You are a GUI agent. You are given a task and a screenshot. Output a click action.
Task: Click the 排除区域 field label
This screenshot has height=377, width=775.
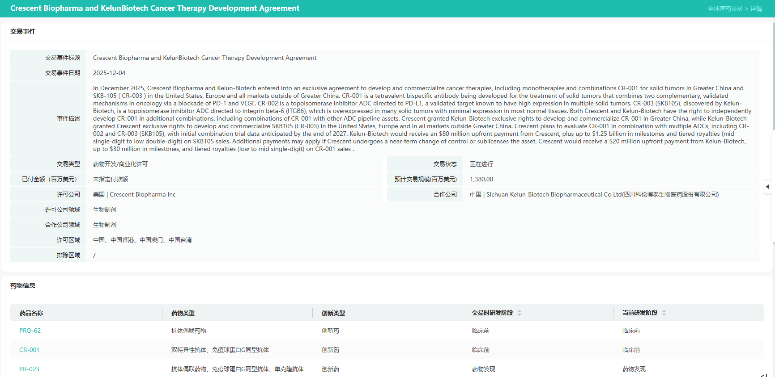point(68,255)
